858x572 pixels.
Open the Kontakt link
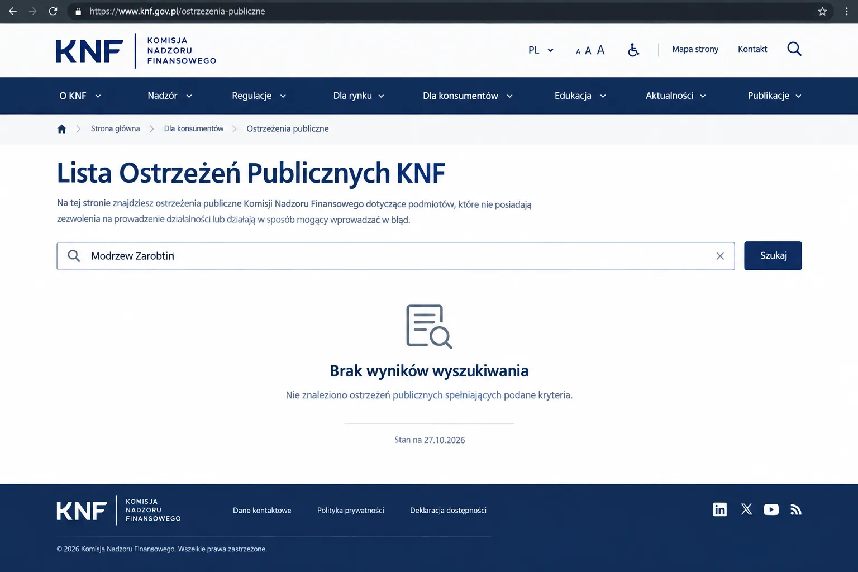coord(752,49)
